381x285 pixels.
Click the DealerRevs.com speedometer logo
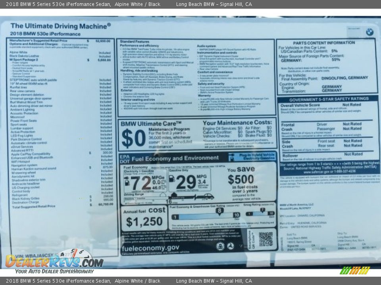point(54,260)
